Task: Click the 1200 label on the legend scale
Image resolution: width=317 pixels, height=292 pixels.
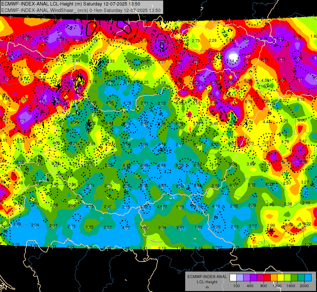Action: (277, 286)
